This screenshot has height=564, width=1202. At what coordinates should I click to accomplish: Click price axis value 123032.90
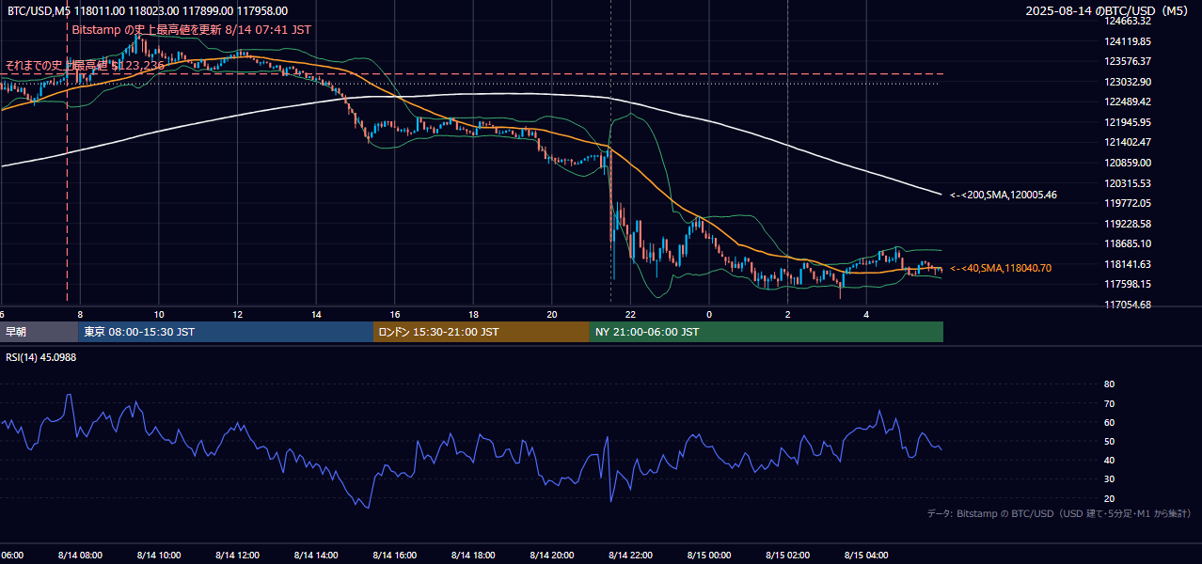pos(1129,82)
